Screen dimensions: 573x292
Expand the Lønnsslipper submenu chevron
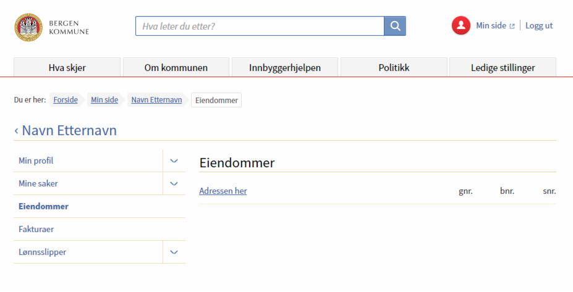pos(174,252)
